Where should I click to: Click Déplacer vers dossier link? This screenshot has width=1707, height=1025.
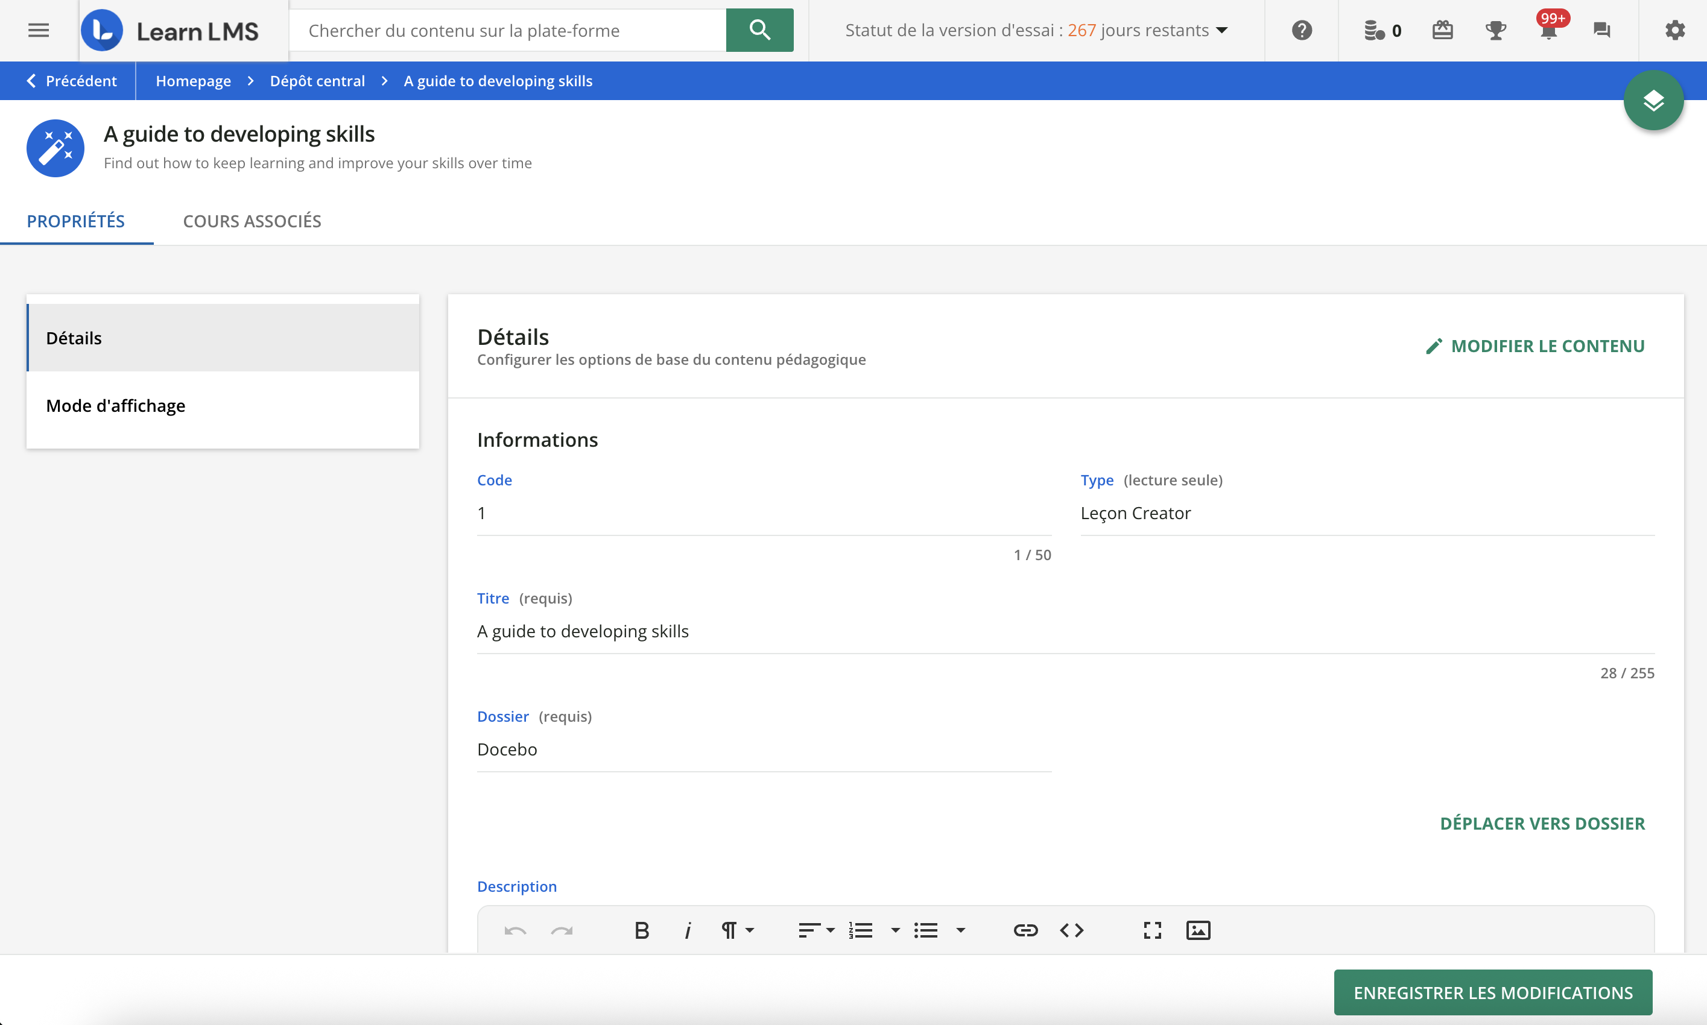[x=1542, y=823]
